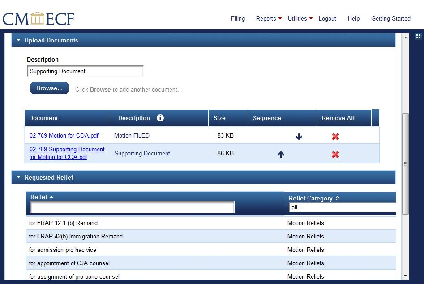
Task: Collapse the Upload Documents section
Action: click(19, 40)
